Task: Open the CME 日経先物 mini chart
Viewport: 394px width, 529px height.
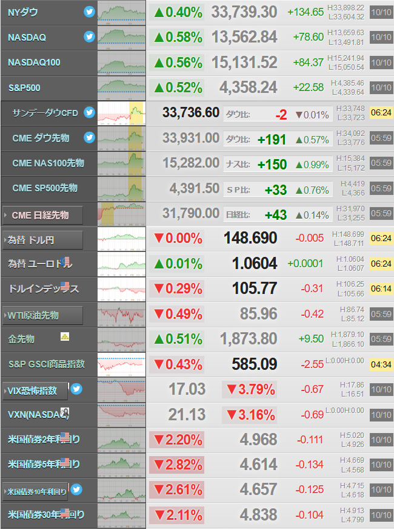Action: click(x=122, y=214)
